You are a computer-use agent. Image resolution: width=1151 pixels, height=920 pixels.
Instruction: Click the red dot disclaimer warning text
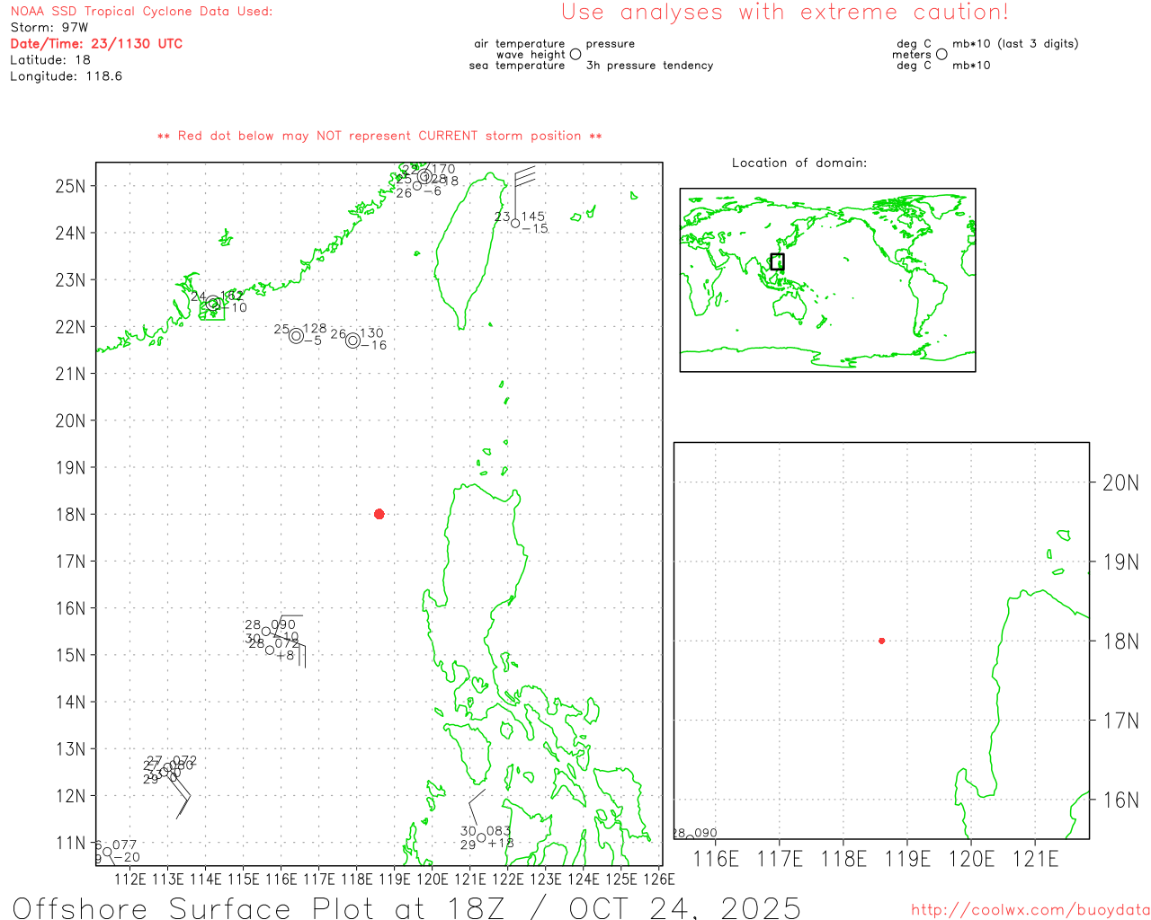click(x=379, y=137)
